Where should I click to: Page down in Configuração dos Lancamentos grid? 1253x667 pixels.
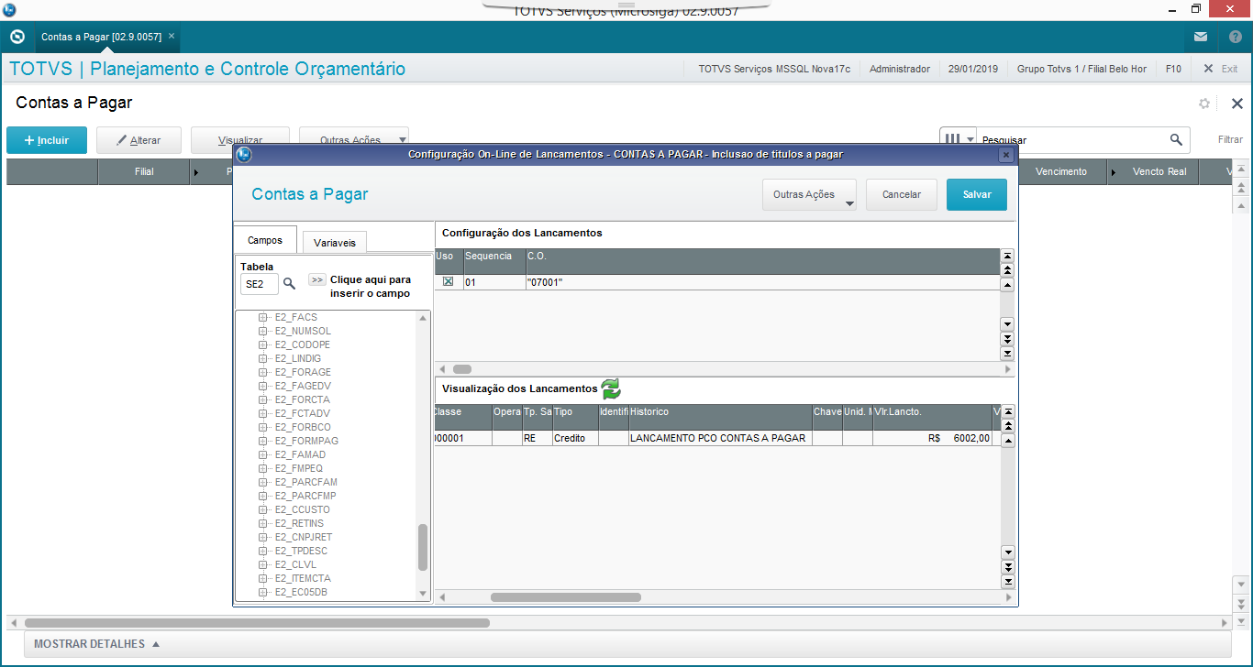[x=1007, y=339]
